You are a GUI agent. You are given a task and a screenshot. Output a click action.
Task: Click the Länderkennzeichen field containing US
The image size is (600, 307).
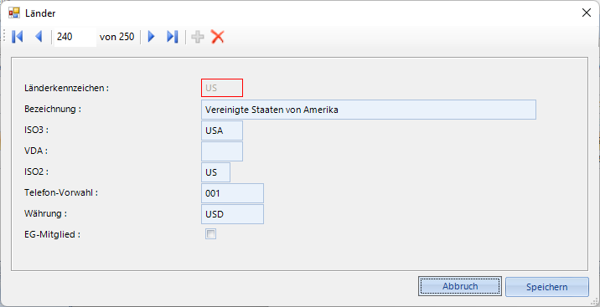click(222, 88)
